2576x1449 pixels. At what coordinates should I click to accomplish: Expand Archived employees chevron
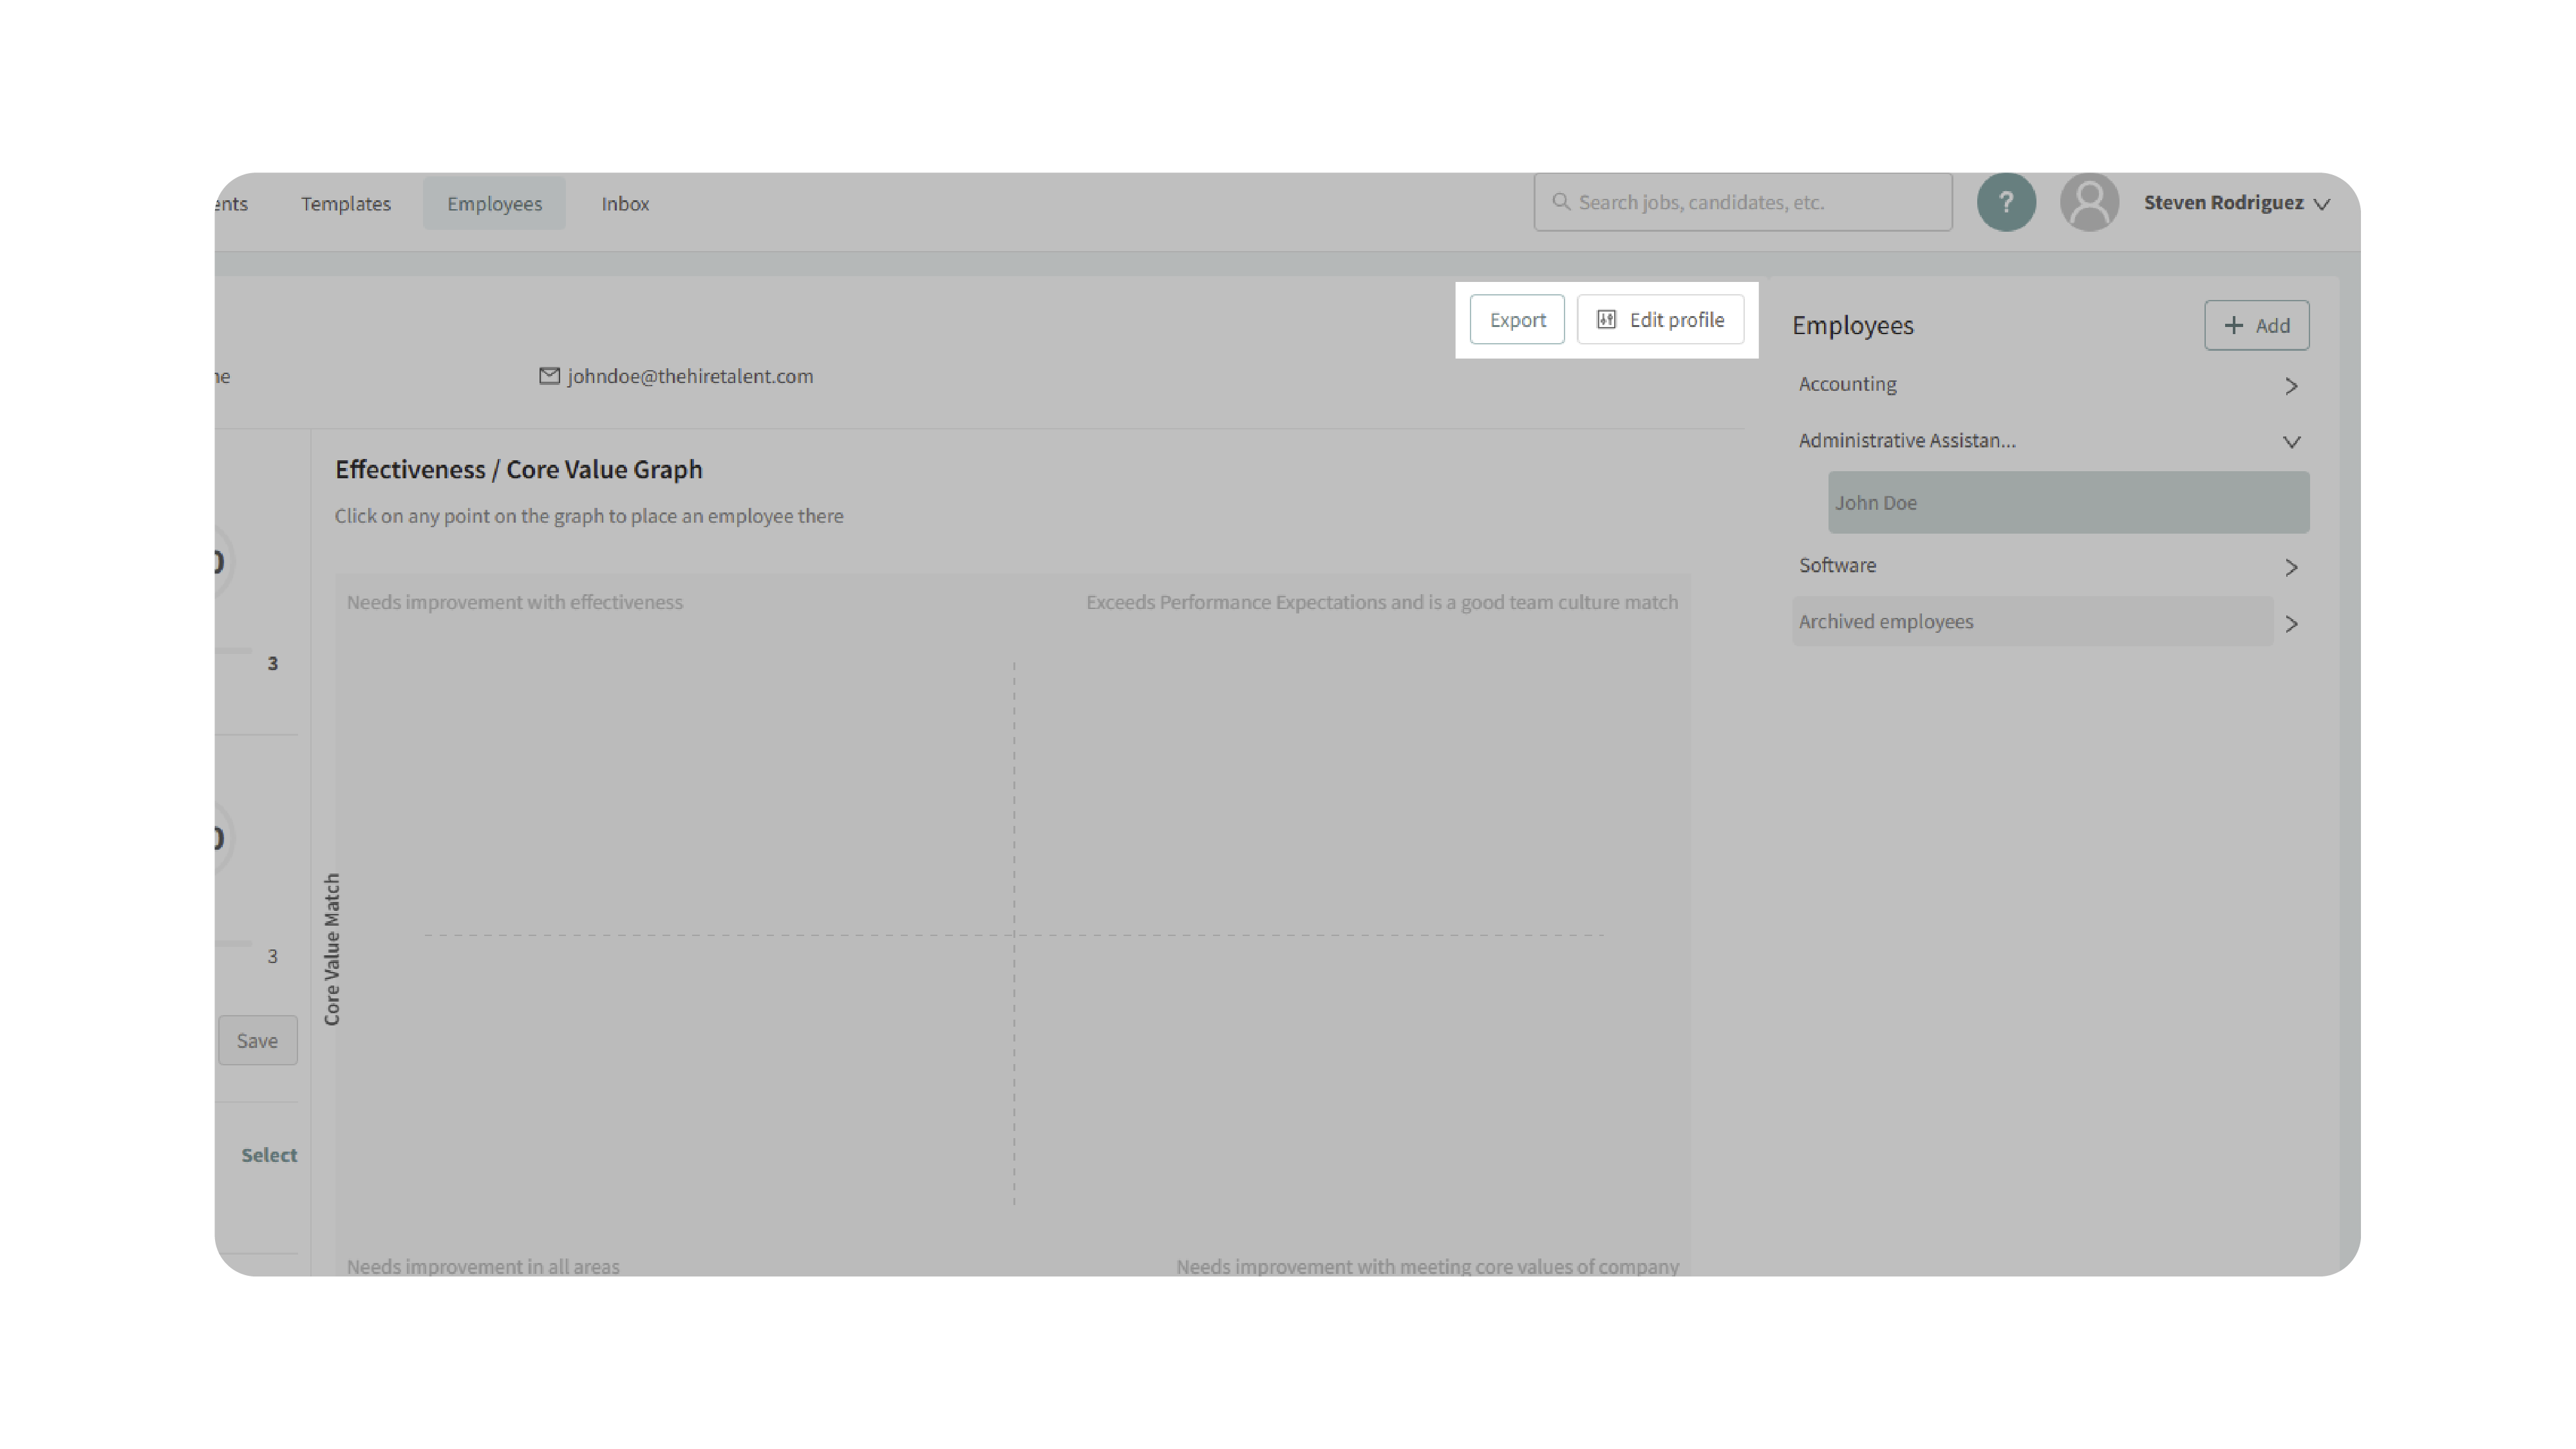(2291, 623)
